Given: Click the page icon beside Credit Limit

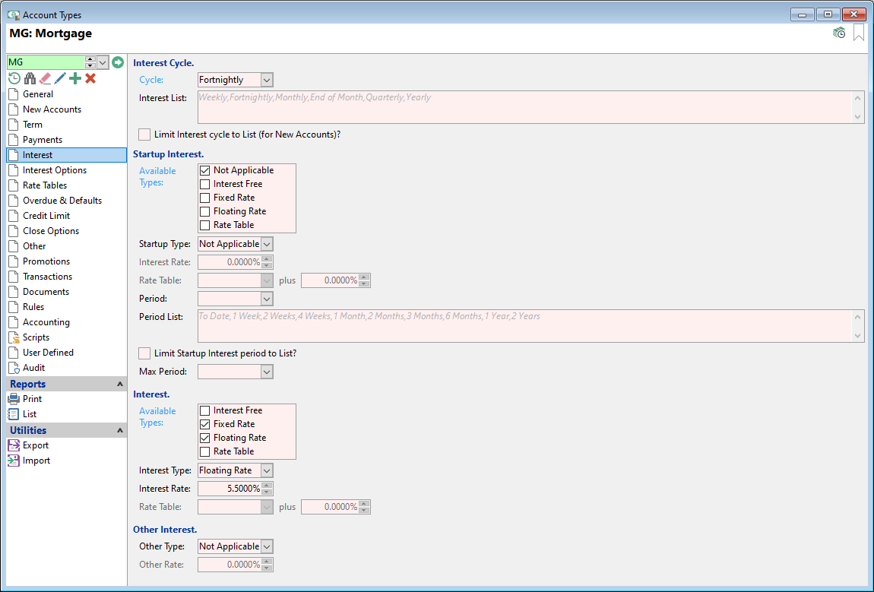Looking at the screenshot, I should coord(14,216).
